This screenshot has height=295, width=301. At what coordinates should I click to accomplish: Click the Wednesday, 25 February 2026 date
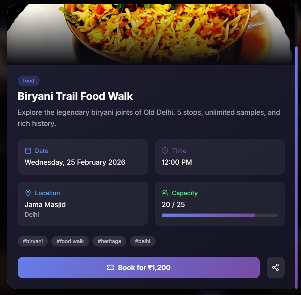[x=75, y=162]
